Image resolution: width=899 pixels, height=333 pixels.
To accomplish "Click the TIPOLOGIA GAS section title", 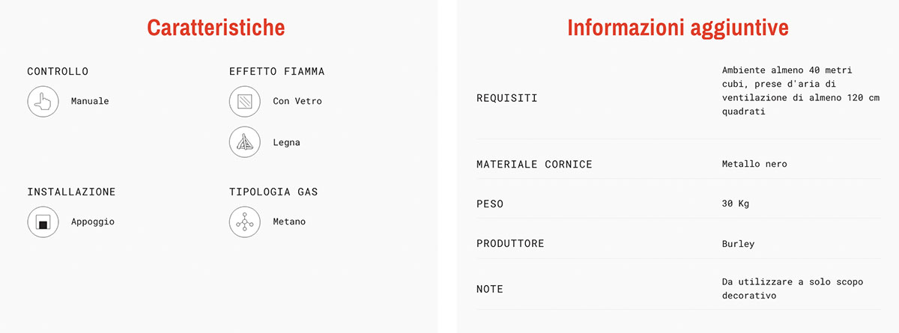I will pos(273,192).
